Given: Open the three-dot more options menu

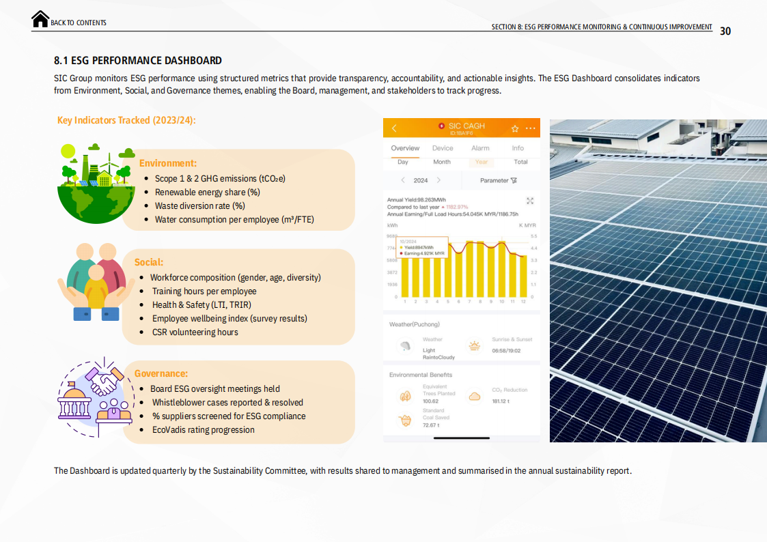Looking at the screenshot, I should click(x=531, y=128).
